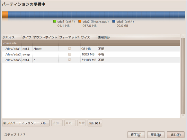The height and width of the screenshot is (140, 187).
Task: Click the マウントポイント column header
Action: click(45, 37)
